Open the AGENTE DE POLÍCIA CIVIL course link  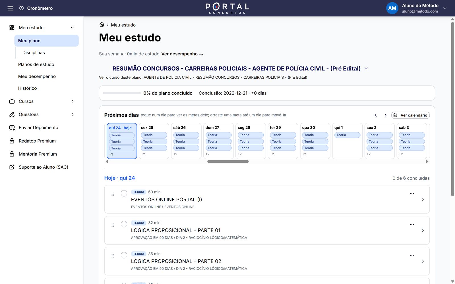[225, 77]
